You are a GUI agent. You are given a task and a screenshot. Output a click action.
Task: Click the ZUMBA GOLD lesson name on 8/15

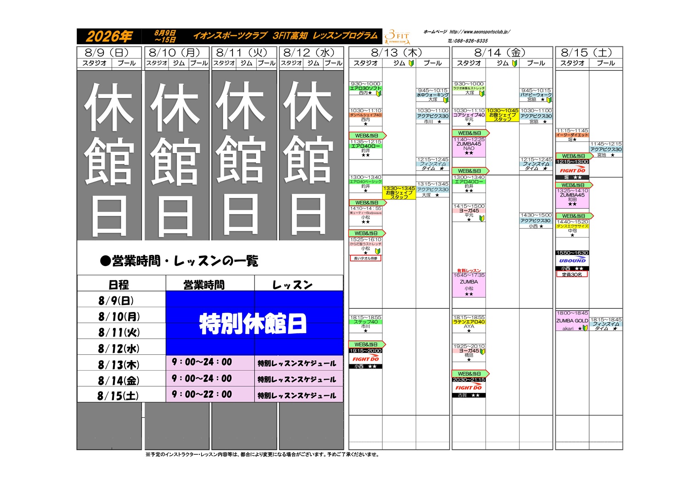click(572, 321)
